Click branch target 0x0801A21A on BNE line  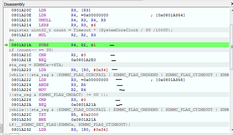click(83, 120)
